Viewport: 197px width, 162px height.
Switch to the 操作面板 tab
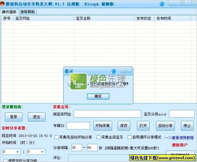click(10, 12)
